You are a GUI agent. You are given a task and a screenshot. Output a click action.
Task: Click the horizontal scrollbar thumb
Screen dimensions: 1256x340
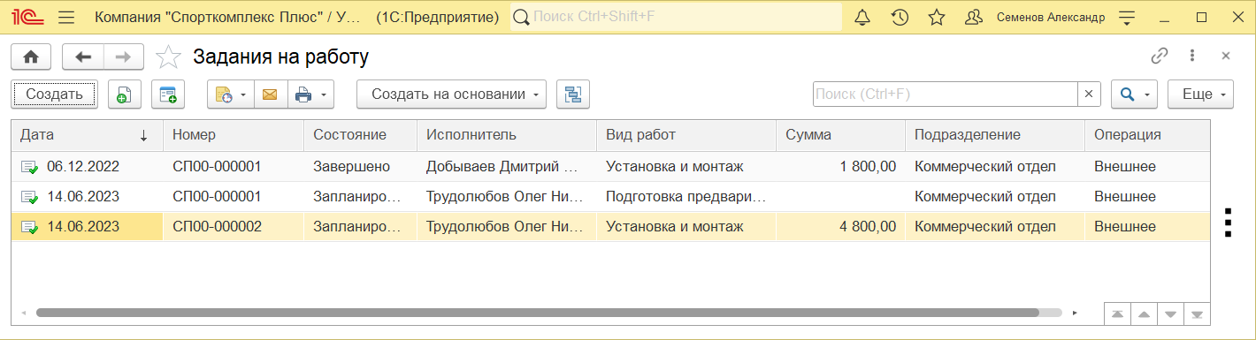(x=537, y=313)
